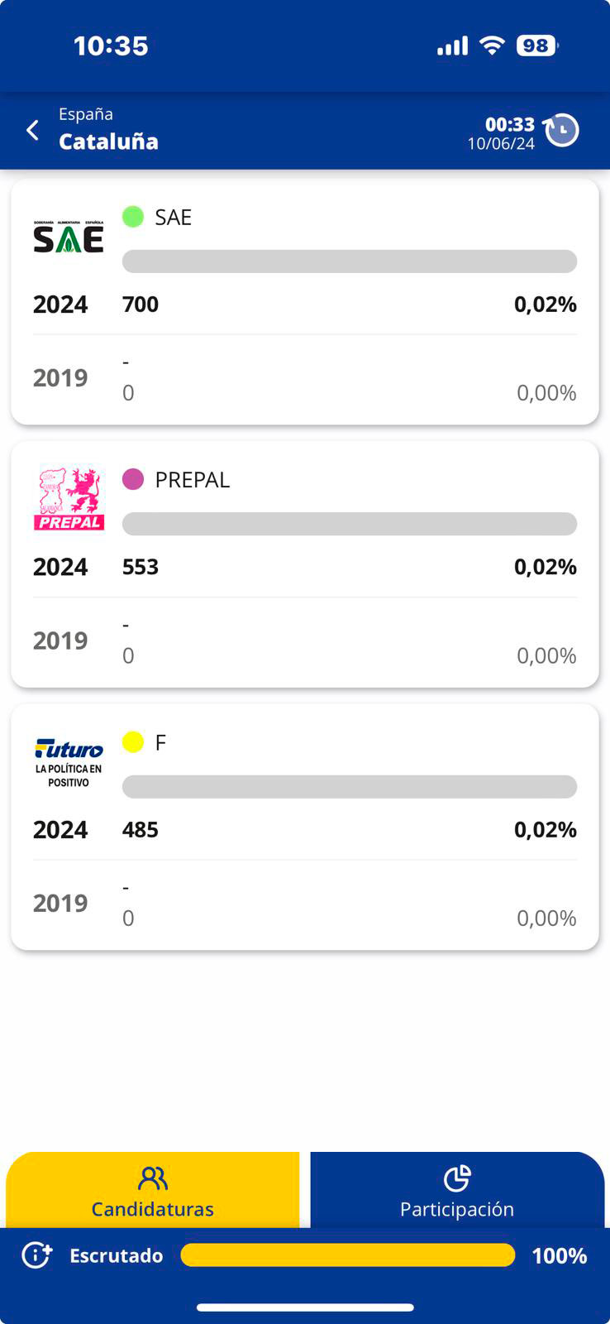Tap the people icon in Candidaturas tab
This screenshot has height=1324, width=610.
153,1178
